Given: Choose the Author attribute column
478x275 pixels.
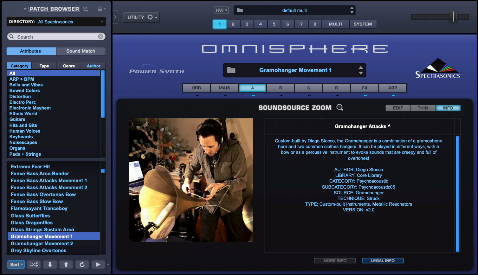Looking at the screenshot, I should (x=94, y=66).
